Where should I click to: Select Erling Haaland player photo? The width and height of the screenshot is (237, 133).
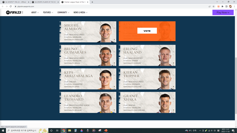point(165,56)
